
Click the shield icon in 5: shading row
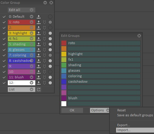click(x=44, y=44)
